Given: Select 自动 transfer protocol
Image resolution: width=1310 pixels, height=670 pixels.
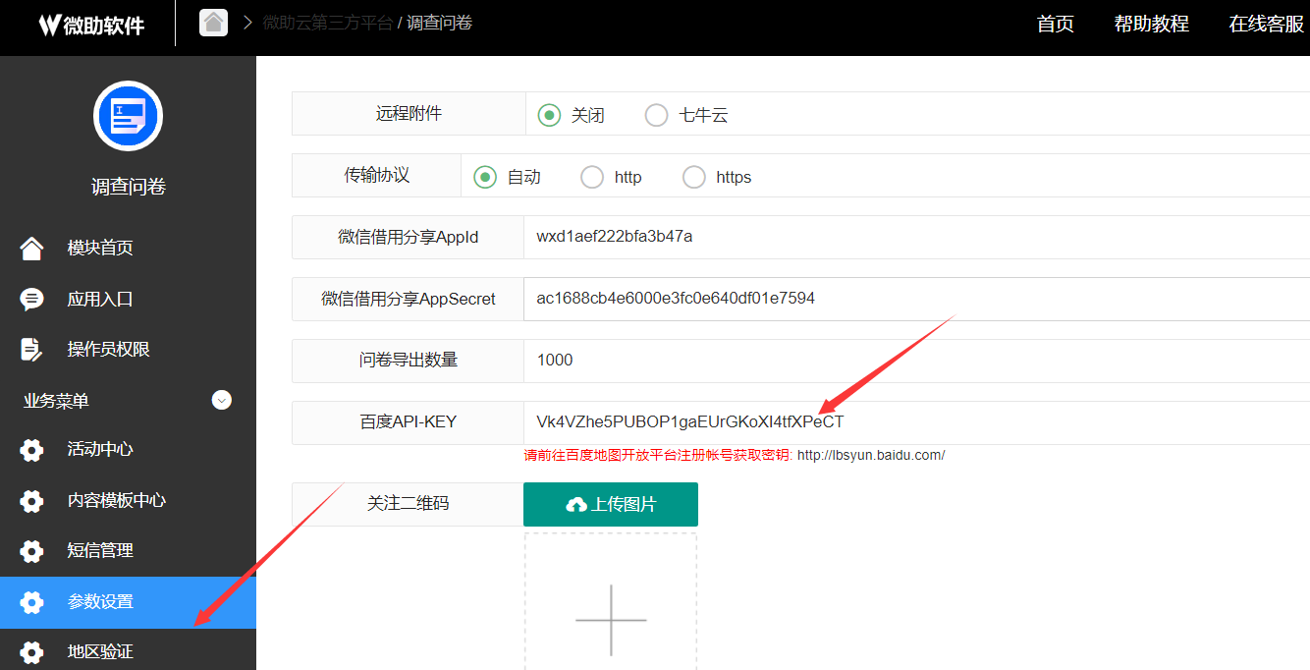Looking at the screenshot, I should (485, 177).
